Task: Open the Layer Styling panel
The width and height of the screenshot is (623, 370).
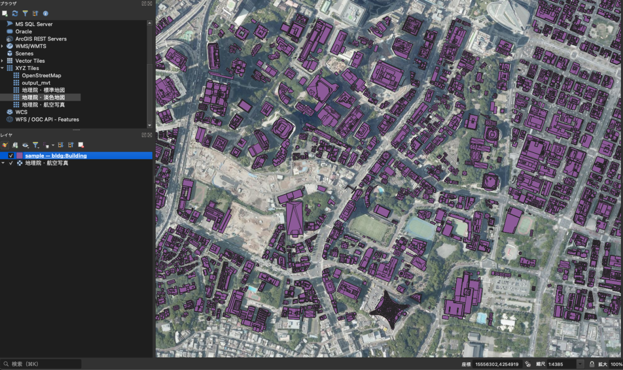Action: click(x=5, y=145)
